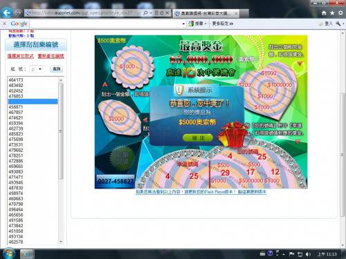This screenshot has width=346, height=259.
Task: Click the address bar search magnifier icon
Action: (x=145, y=13)
